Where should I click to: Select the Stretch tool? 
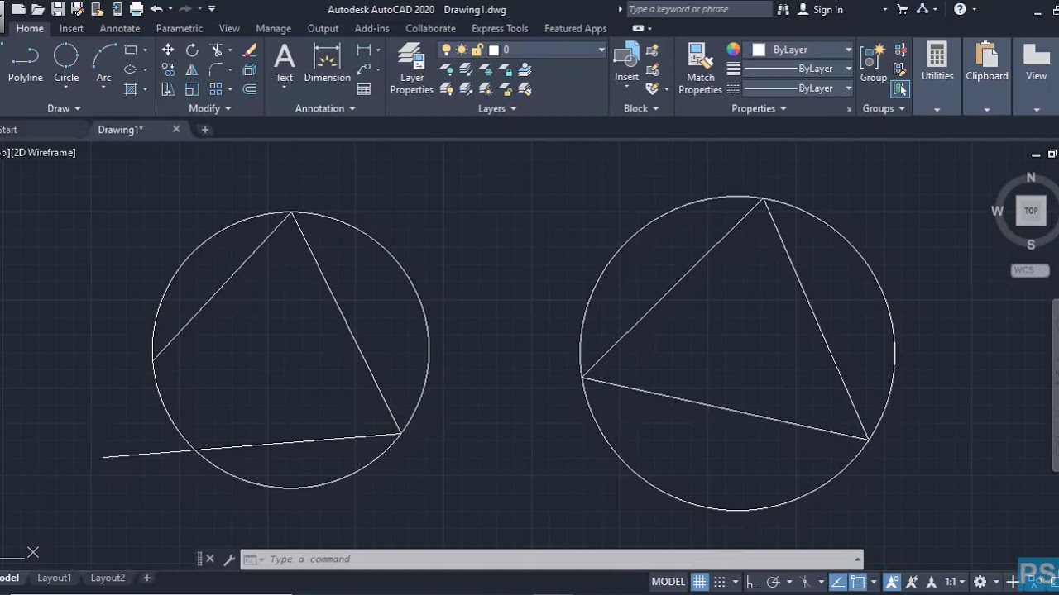(168, 89)
